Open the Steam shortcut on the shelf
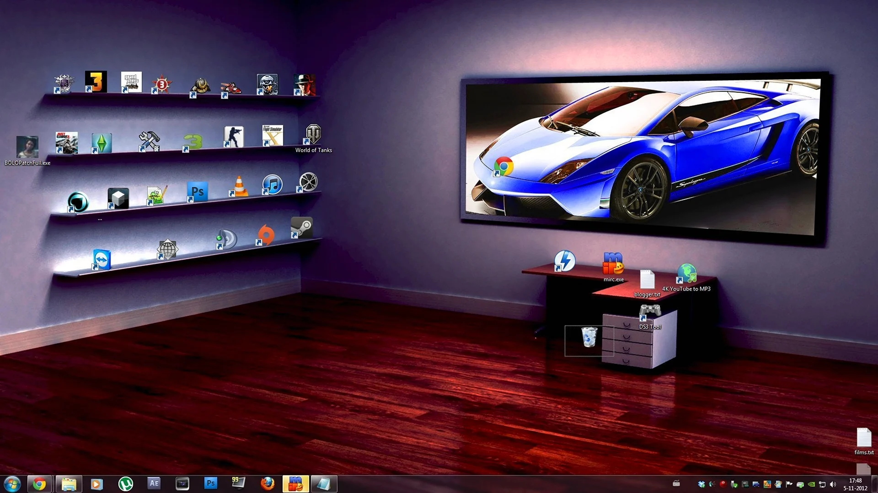This screenshot has width=878, height=493. coord(302,227)
